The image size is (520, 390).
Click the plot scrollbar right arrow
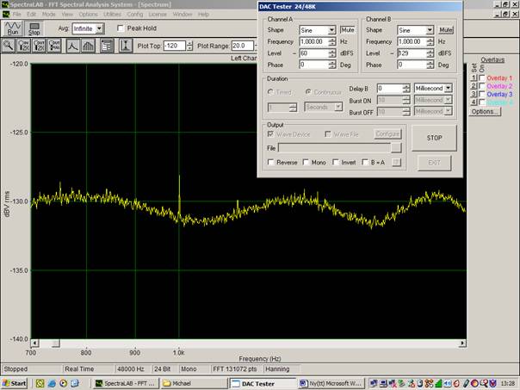462,343
